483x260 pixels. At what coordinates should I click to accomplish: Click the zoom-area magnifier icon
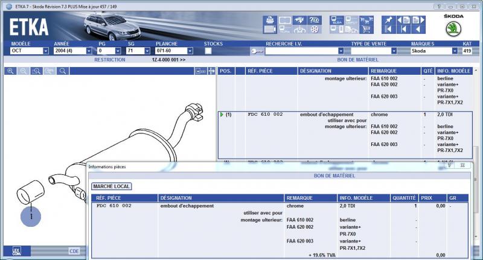36,71
